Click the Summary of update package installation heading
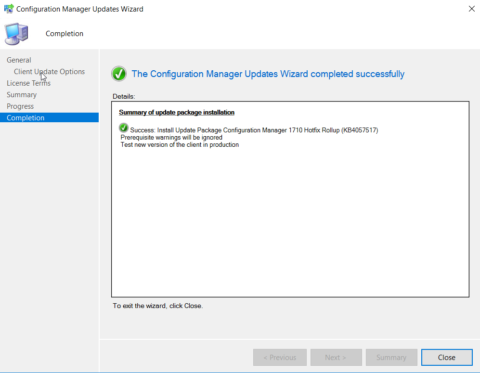 coord(177,112)
